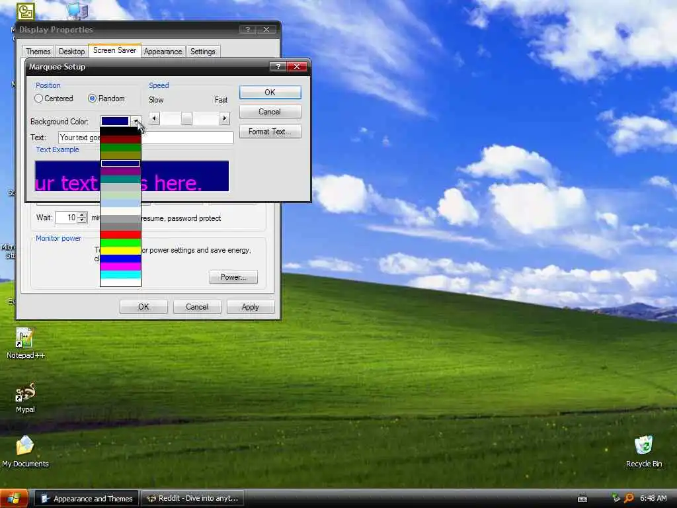The image size is (677, 508).
Task: Choose the pale green color in the list
Action: pyautogui.click(x=120, y=195)
